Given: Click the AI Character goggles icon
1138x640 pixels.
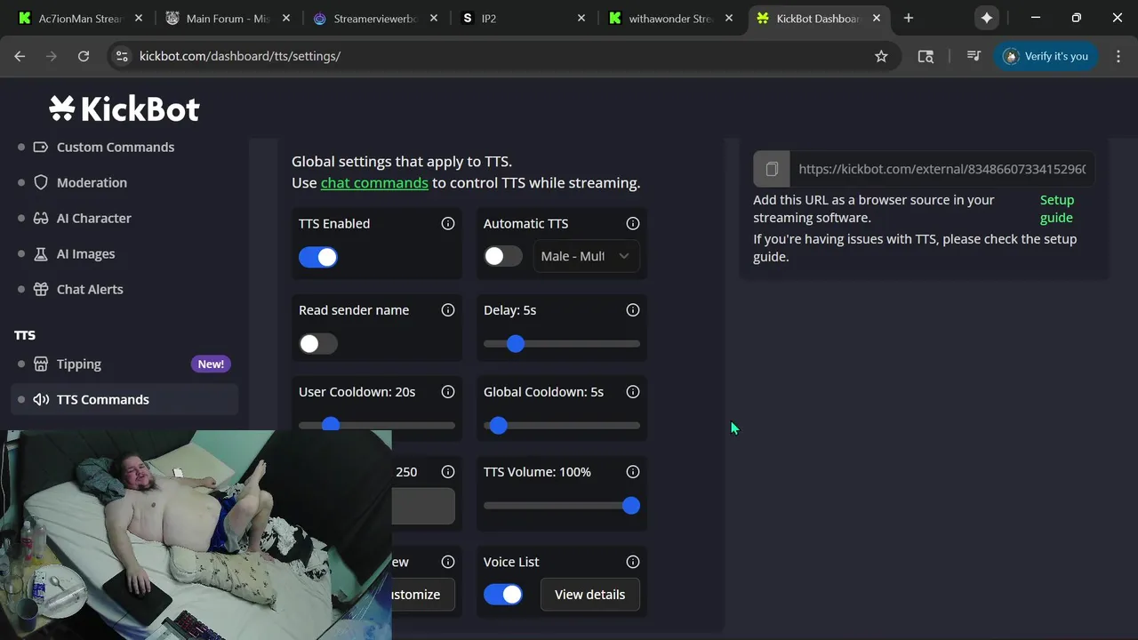Looking at the screenshot, I should [x=41, y=218].
